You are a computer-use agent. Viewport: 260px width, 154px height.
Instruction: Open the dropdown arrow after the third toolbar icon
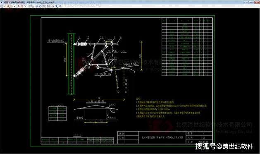point(14,6)
